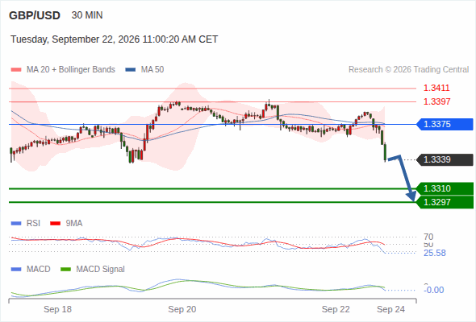
Task: Select the 1.3339 current price tag
Action: click(445, 159)
